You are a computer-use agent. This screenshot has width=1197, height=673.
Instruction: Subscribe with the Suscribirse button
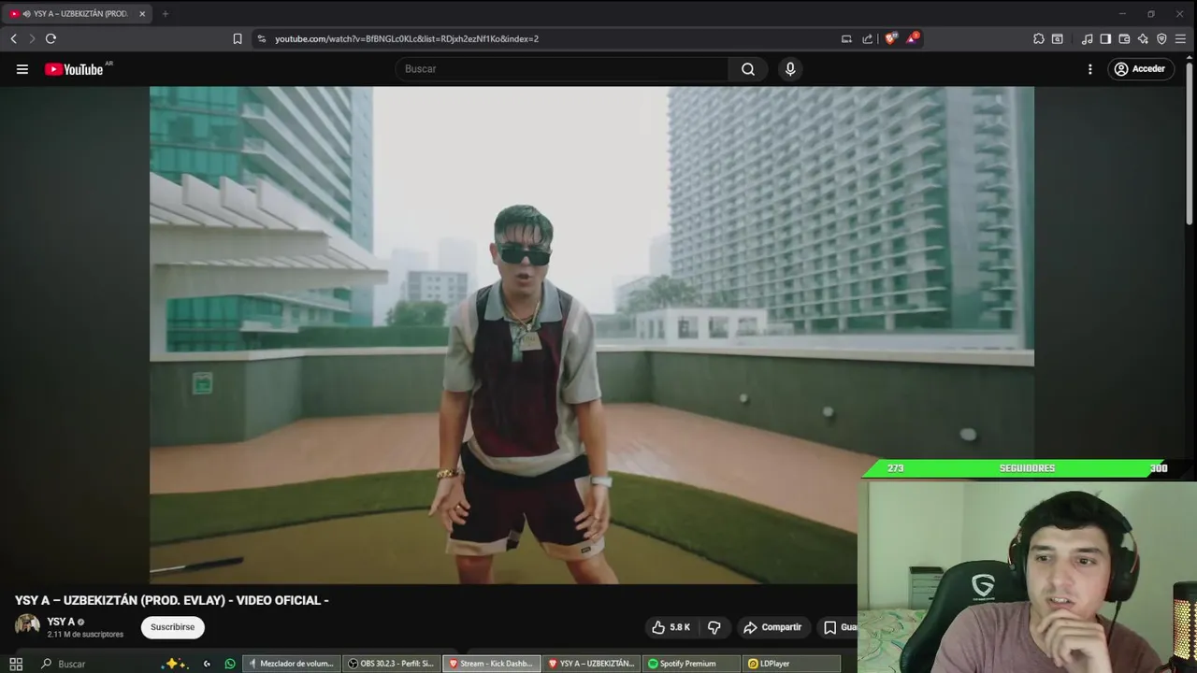point(173,627)
